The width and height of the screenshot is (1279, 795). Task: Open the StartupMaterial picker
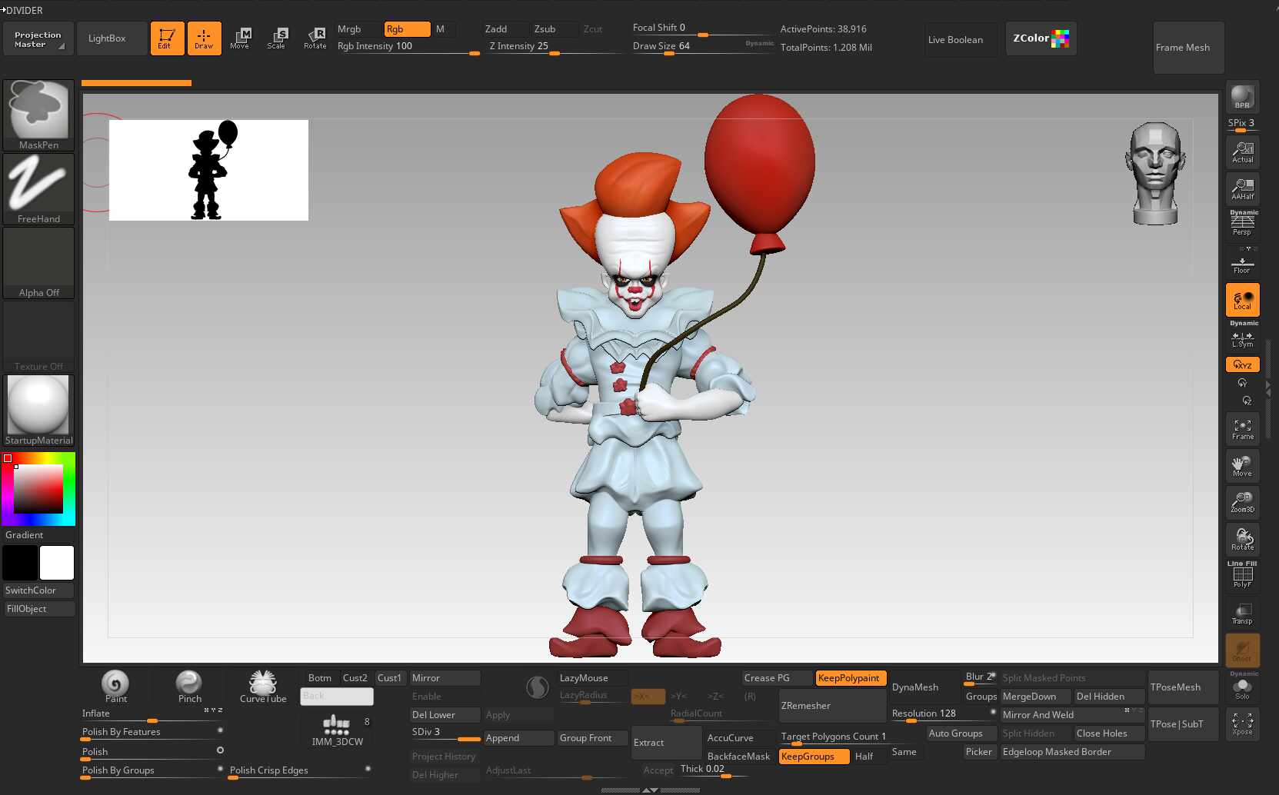coord(38,410)
